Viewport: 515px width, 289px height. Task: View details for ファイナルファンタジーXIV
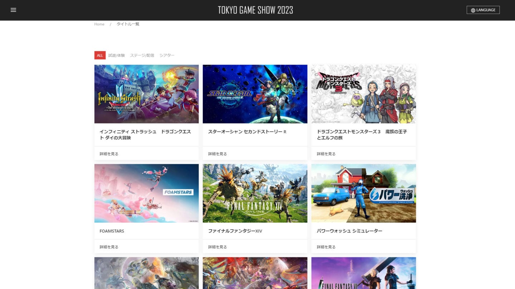click(x=217, y=247)
